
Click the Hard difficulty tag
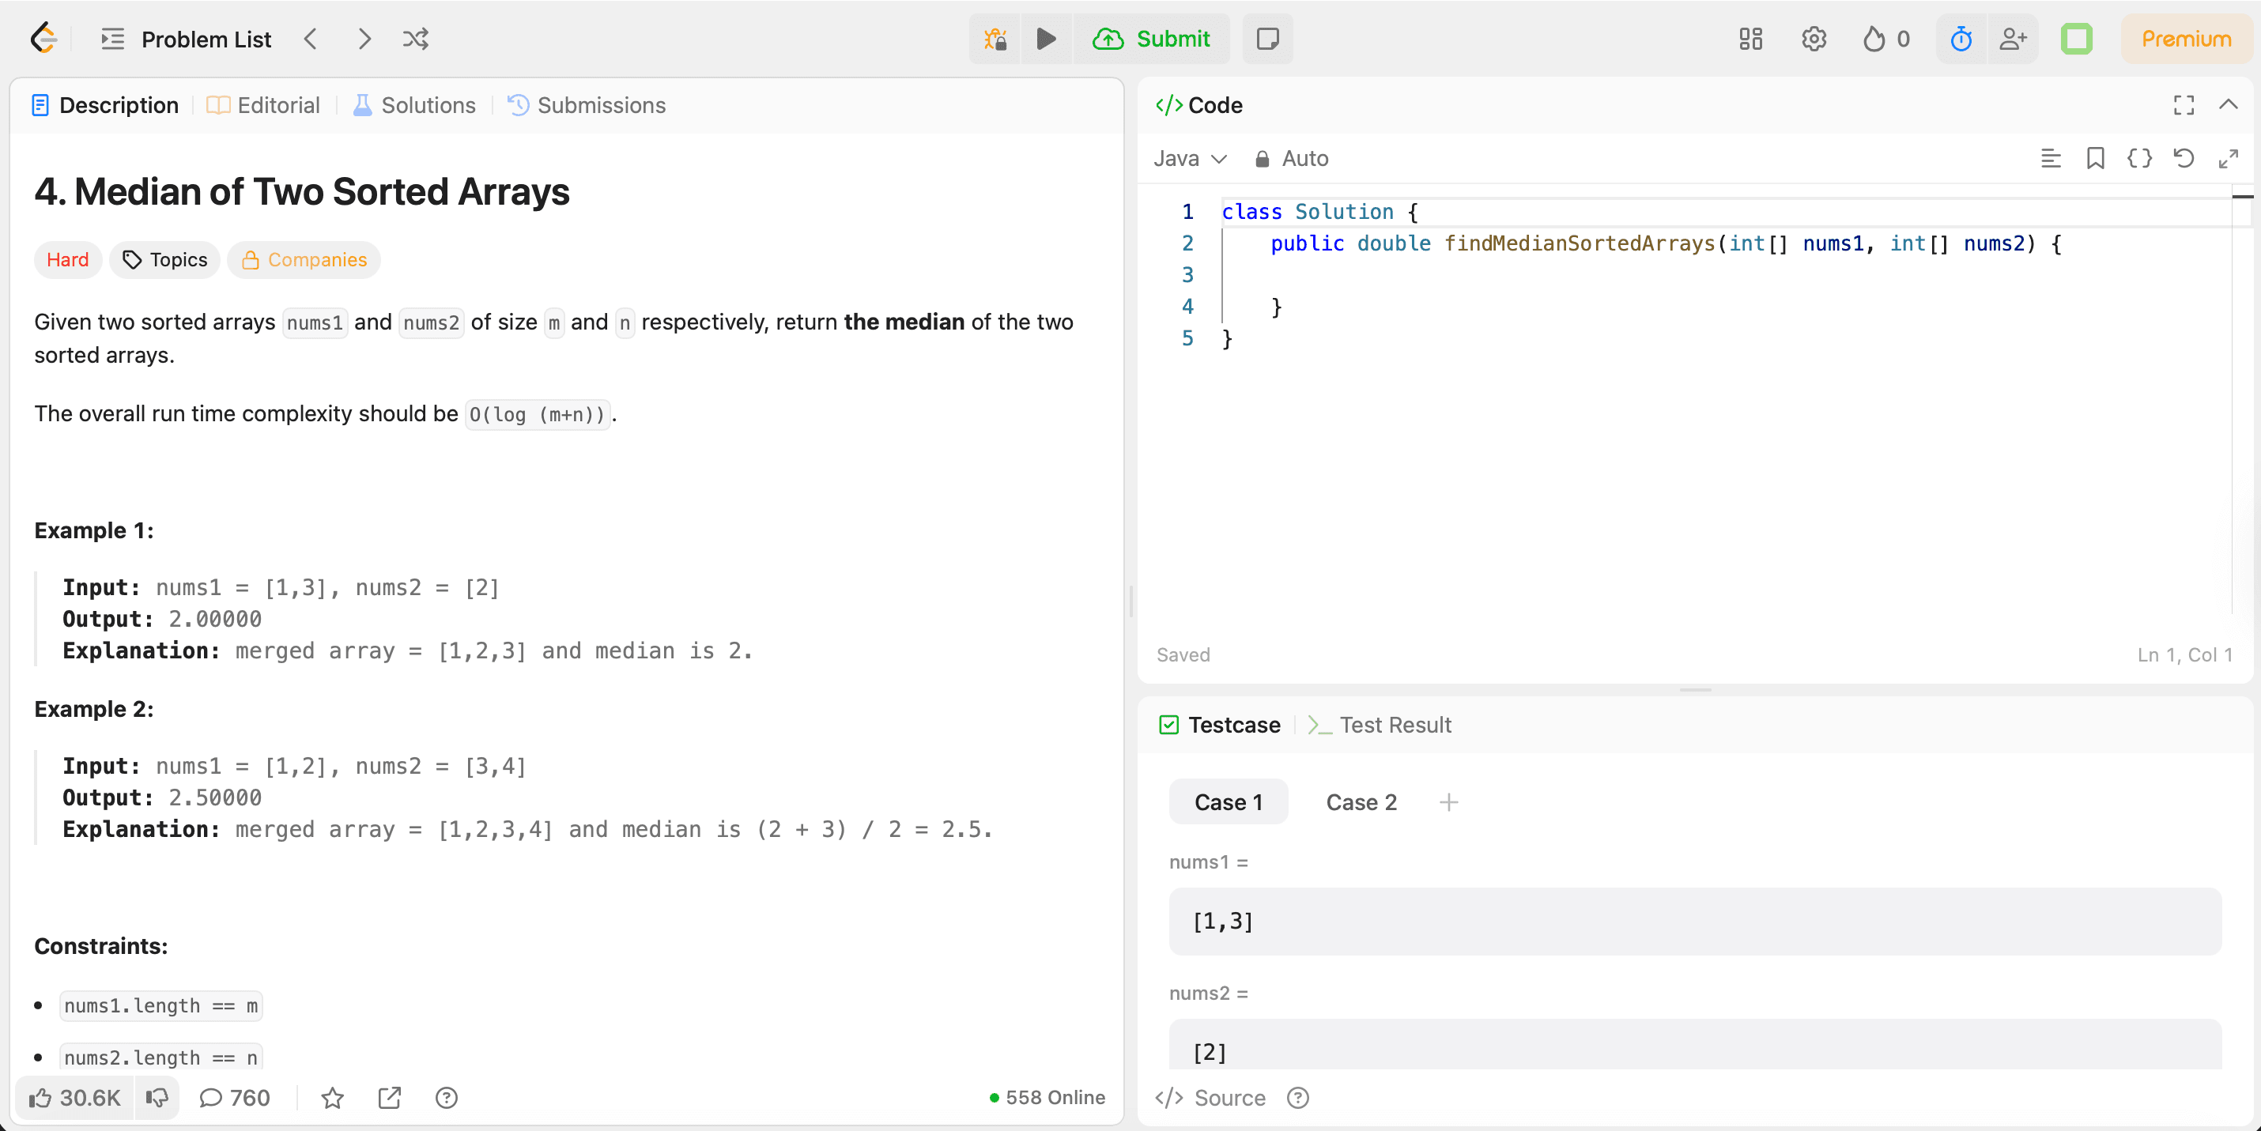coord(67,260)
